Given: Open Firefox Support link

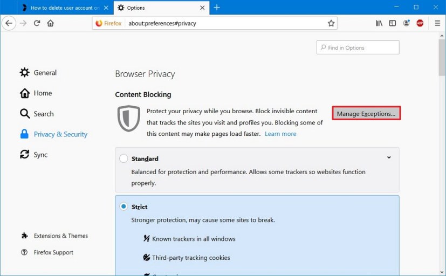Looking at the screenshot, I should coord(47,252).
